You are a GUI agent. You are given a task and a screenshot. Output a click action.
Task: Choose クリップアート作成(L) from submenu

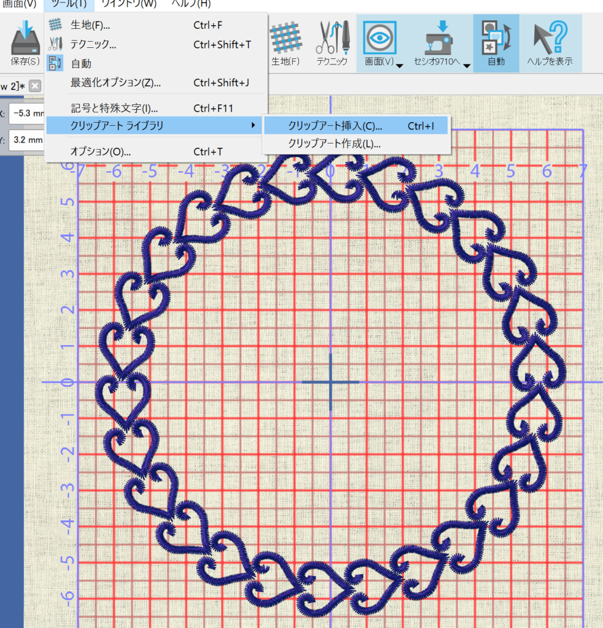(x=335, y=145)
